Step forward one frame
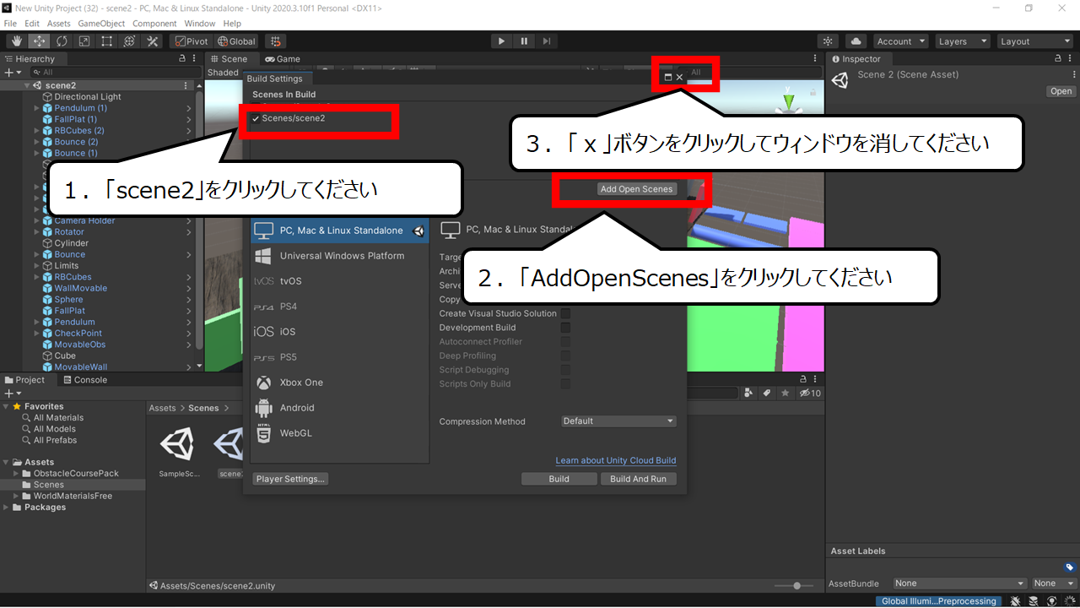The width and height of the screenshot is (1080, 608). [x=547, y=41]
